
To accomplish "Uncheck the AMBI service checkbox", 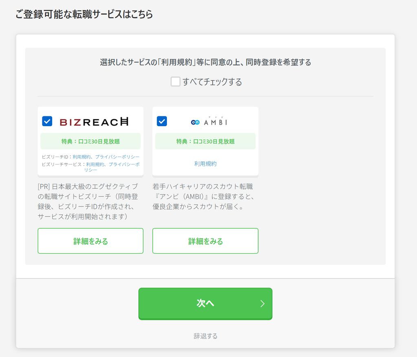I will (x=162, y=121).
